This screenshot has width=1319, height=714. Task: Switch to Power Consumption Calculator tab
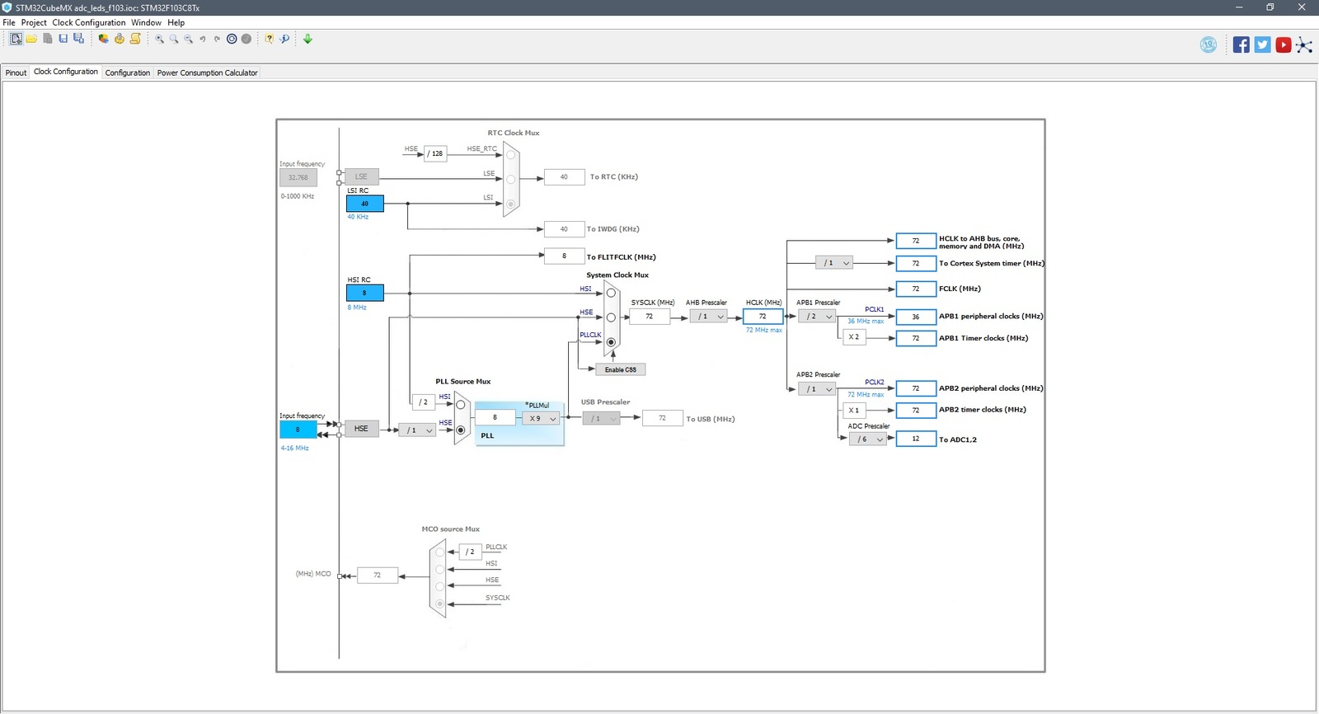point(208,73)
